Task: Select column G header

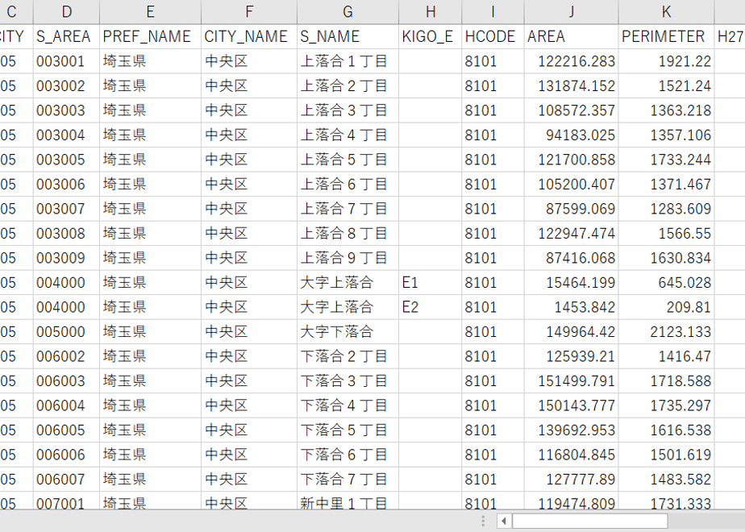Action: 348,11
